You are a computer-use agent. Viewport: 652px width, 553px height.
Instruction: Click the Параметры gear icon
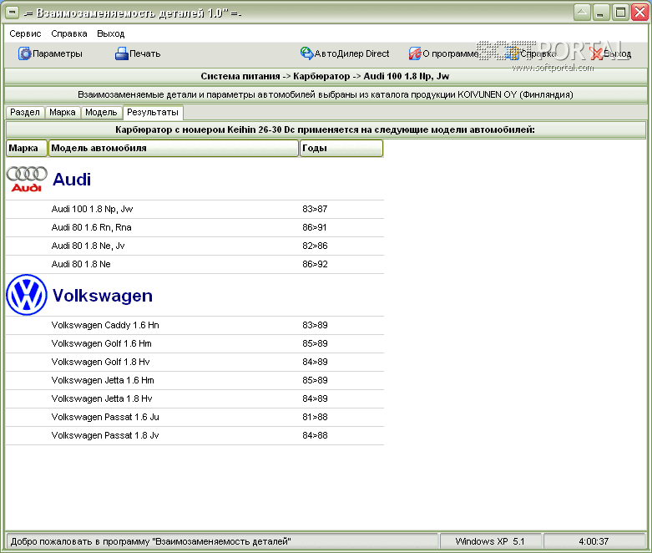click(24, 53)
